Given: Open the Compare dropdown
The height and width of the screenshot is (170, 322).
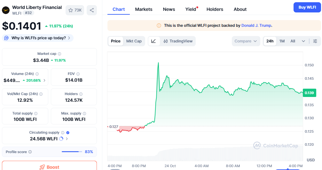Looking at the screenshot, I should click(246, 41).
